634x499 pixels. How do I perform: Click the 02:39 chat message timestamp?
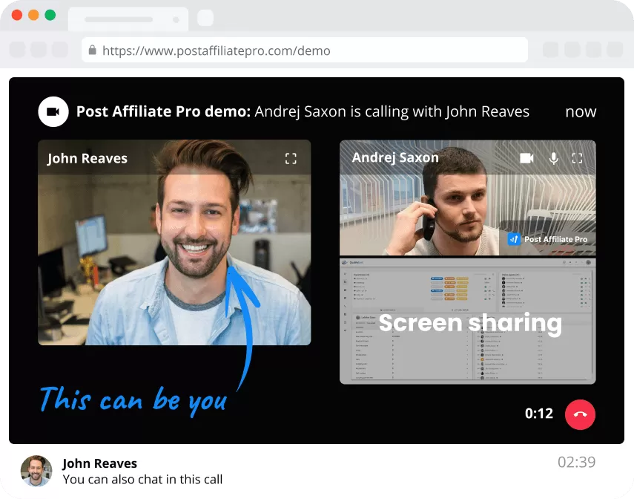pos(576,463)
